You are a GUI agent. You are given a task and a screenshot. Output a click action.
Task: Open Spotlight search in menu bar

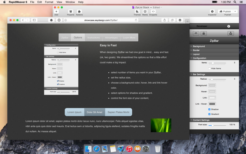pos(235,2)
